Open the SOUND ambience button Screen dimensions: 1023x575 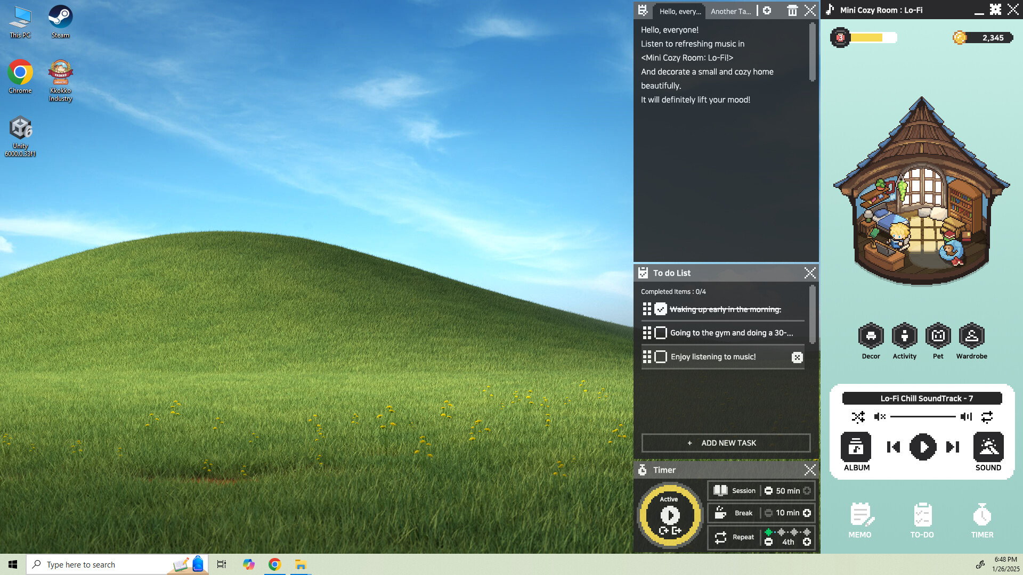[988, 447]
